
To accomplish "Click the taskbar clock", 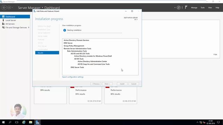I will pyautogui.click(x=210, y=122).
